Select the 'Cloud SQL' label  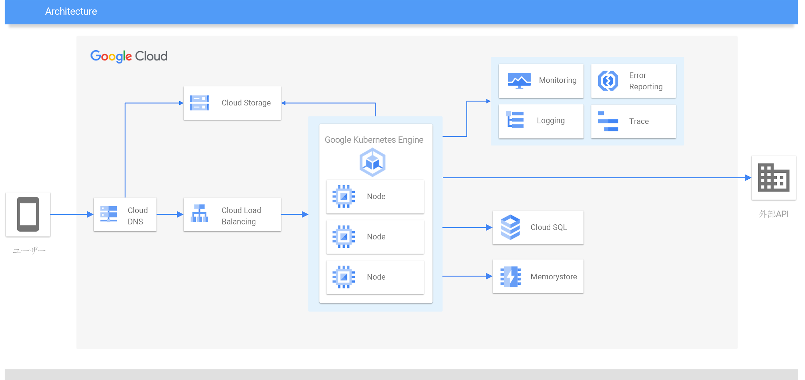pos(548,227)
